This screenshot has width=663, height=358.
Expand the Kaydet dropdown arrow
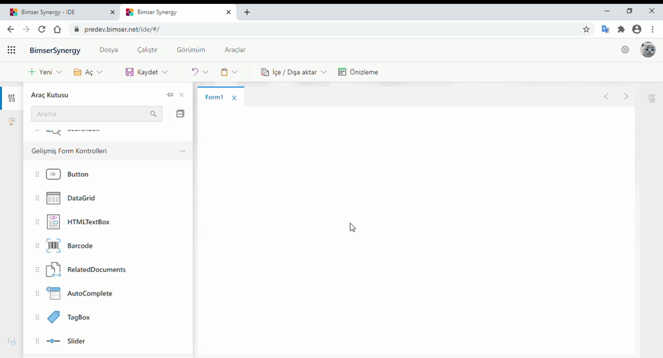point(165,72)
